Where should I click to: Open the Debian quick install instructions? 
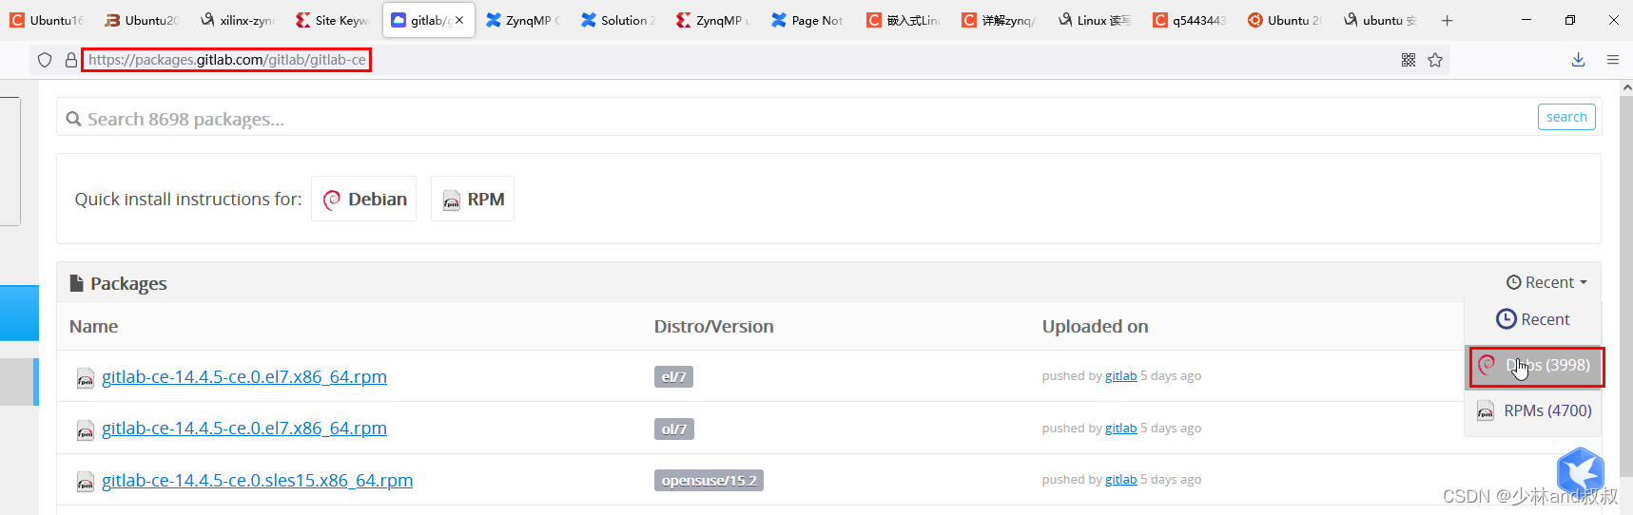(363, 199)
